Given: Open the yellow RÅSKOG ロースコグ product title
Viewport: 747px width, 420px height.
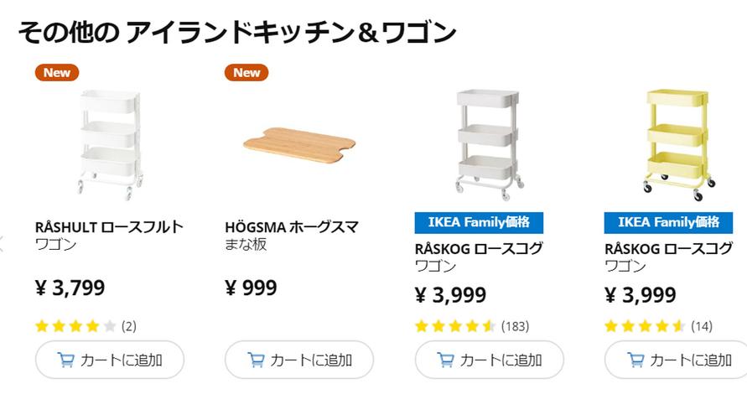Looking at the screenshot, I should (x=668, y=249).
